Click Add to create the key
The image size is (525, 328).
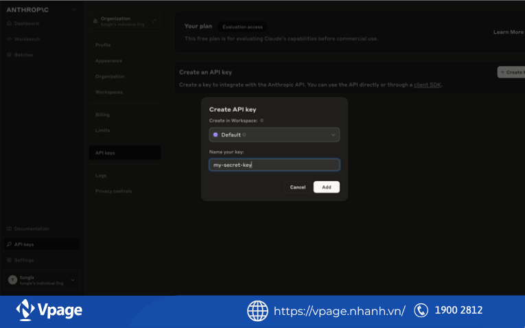(327, 187)
